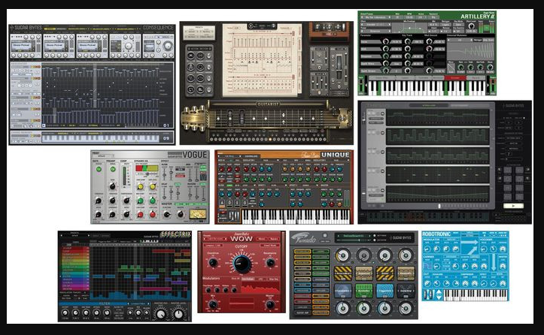The height and width of the screenshot is (335, 544).
Task: Click the Tornado preset name display
Action: pyautogui.click(x=352, y=236)
